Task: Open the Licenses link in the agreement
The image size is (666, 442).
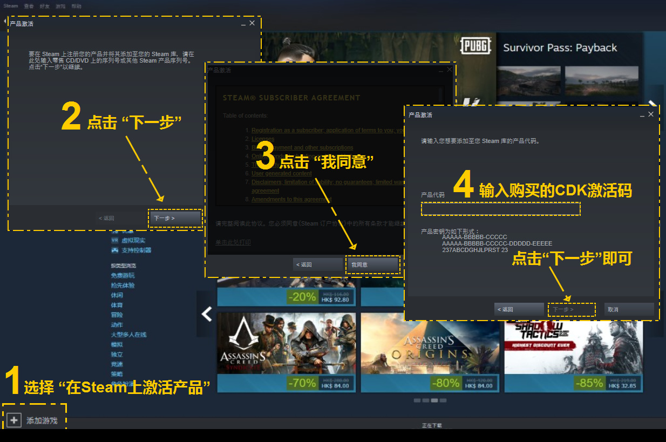Action: coord(263,139)
